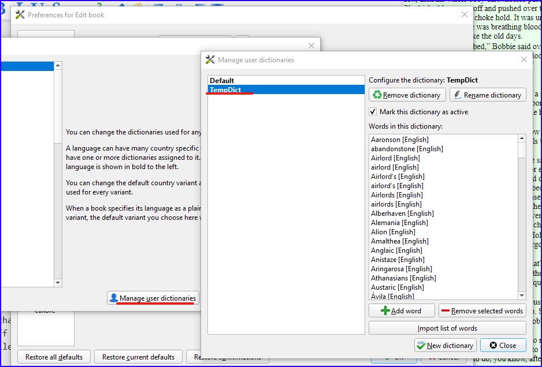The height and width of the screenshot is (367, 542).
Task: Select the word Alemania [English]
Action: click(x=399, y=223)
